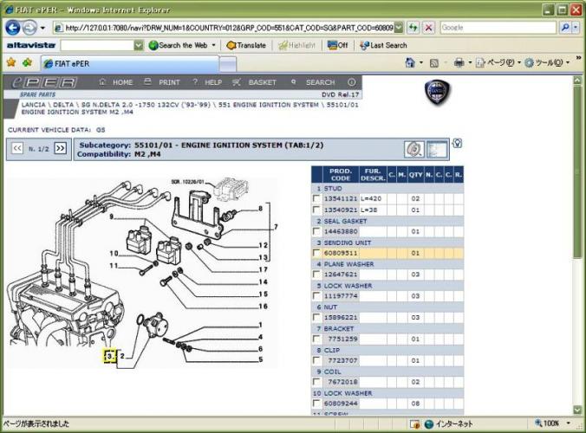The height and width of the screenshot is (433, 586).
Task: Go to next table with >> button
Action: pos(60,149)
